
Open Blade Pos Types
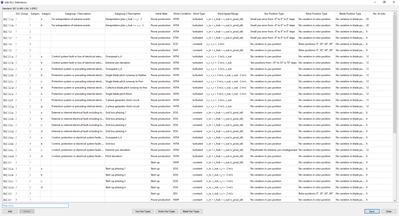pyautogui.click(x=191, y=211)
